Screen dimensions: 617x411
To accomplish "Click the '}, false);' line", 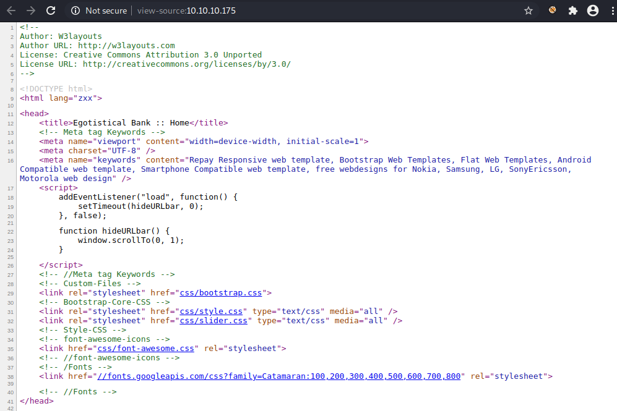I will [83, 216].
